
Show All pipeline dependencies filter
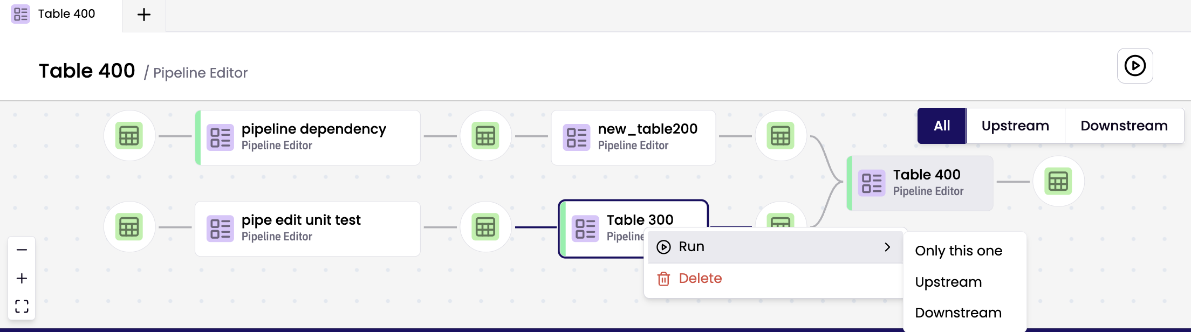coord(942,126)
